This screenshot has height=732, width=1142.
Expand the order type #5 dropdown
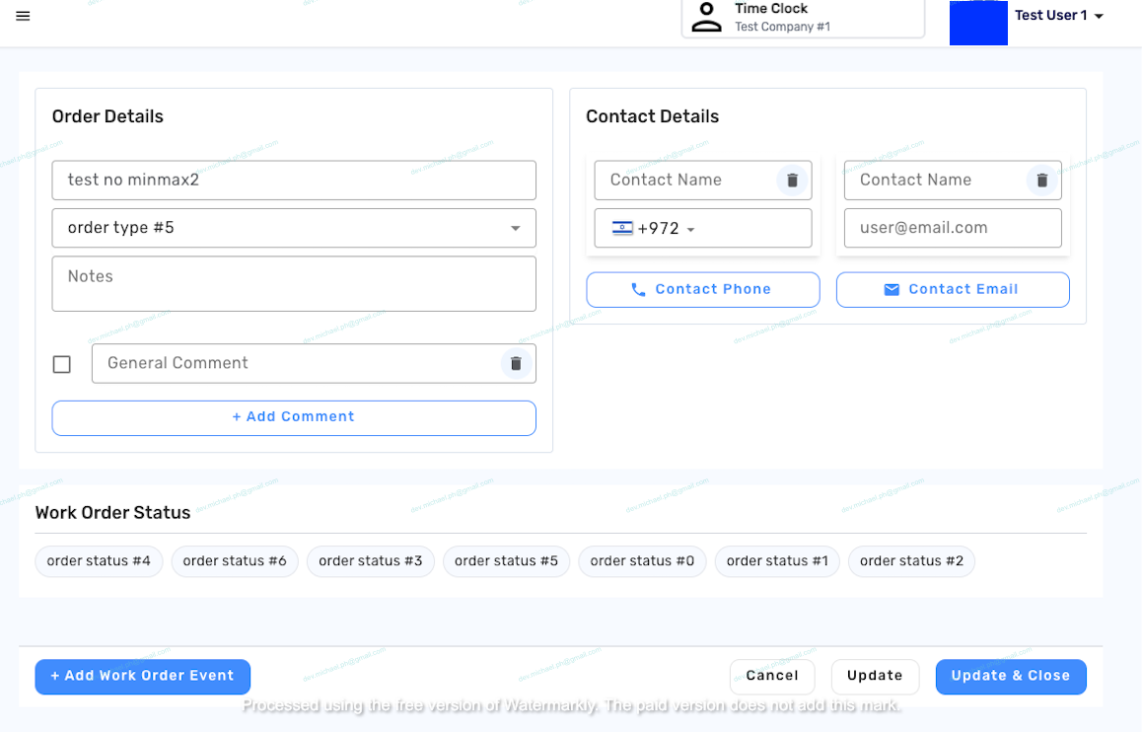pos(515,228)
